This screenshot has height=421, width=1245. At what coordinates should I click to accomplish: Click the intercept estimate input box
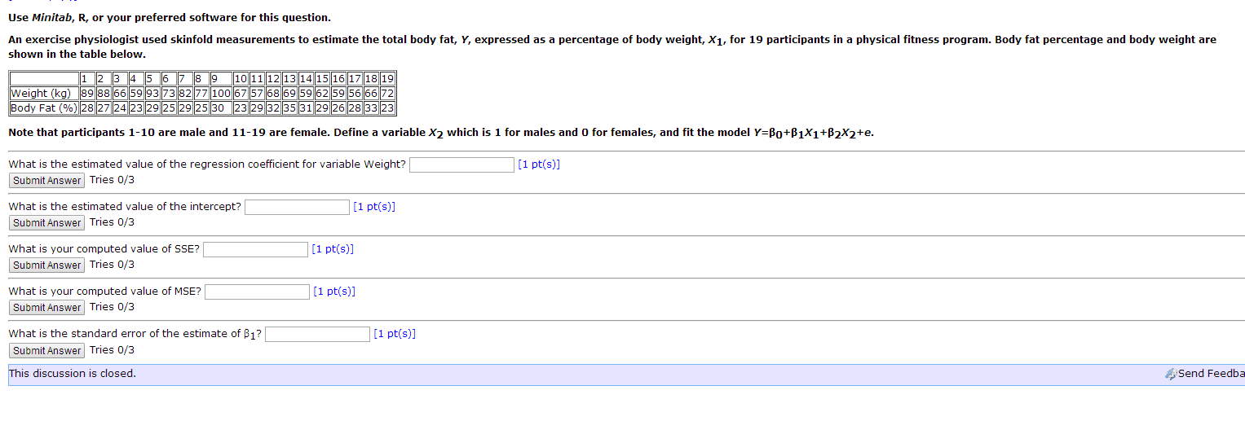point(297,207)
